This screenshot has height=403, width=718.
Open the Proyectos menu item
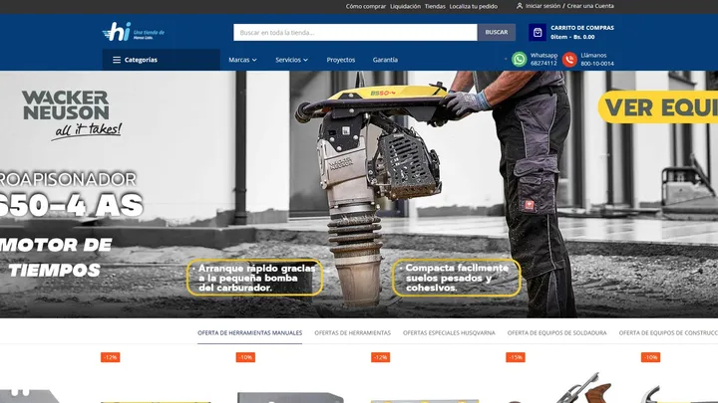(341, 60)
